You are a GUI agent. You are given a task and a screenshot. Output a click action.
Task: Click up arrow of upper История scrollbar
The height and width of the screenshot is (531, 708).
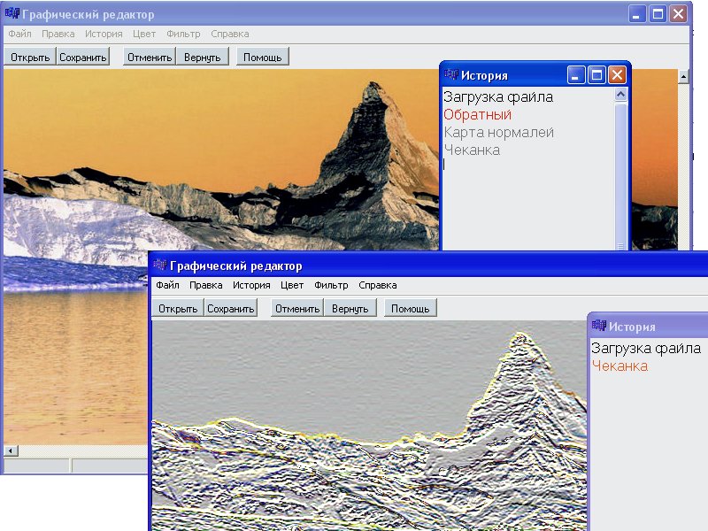coord(621,95)
